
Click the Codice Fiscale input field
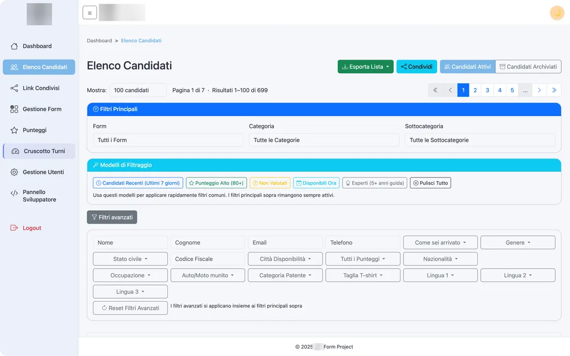(x=208, y=259)
